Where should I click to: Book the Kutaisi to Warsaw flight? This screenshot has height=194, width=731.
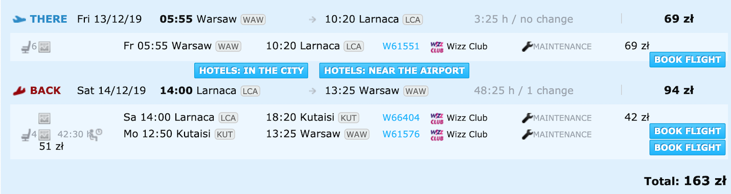pos(688,148)
